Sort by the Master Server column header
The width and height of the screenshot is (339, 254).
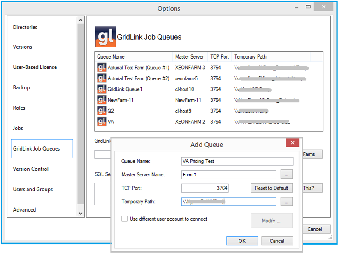190,57
